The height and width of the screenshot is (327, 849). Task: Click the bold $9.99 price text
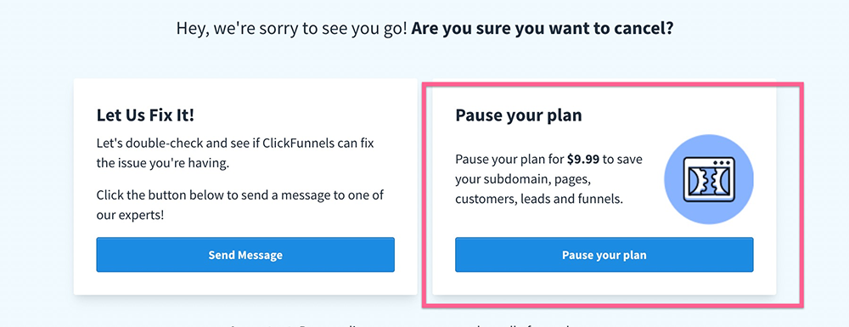pos(583,160)
